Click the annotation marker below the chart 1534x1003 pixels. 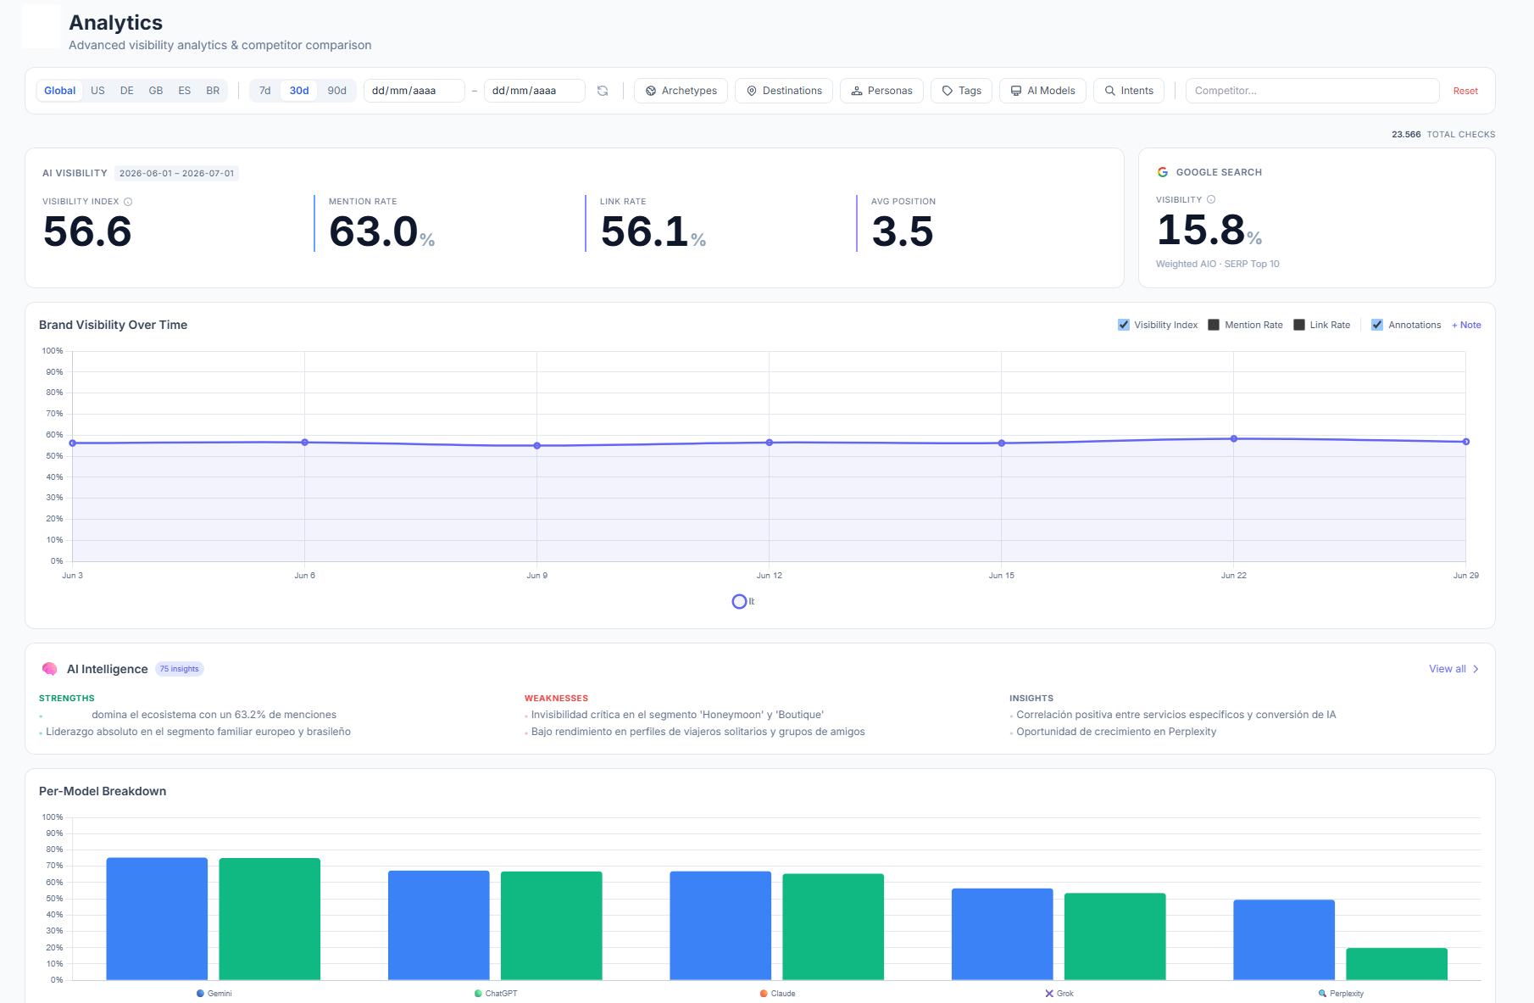[x=739, y=601]
